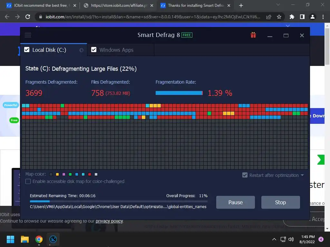Screen dimensions: 330x247
Task: Share this page from address bar
Action: 269,17
